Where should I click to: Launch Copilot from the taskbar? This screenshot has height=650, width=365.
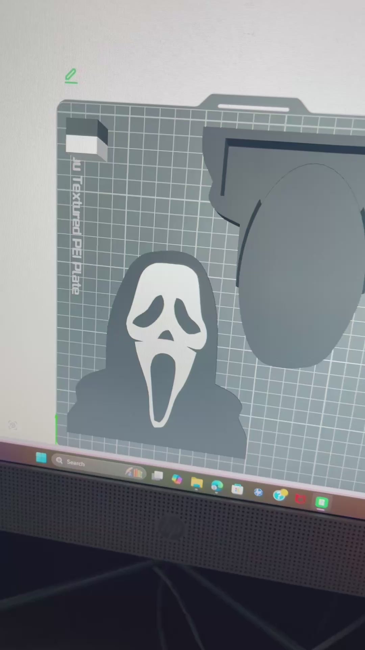pos(177,479)
